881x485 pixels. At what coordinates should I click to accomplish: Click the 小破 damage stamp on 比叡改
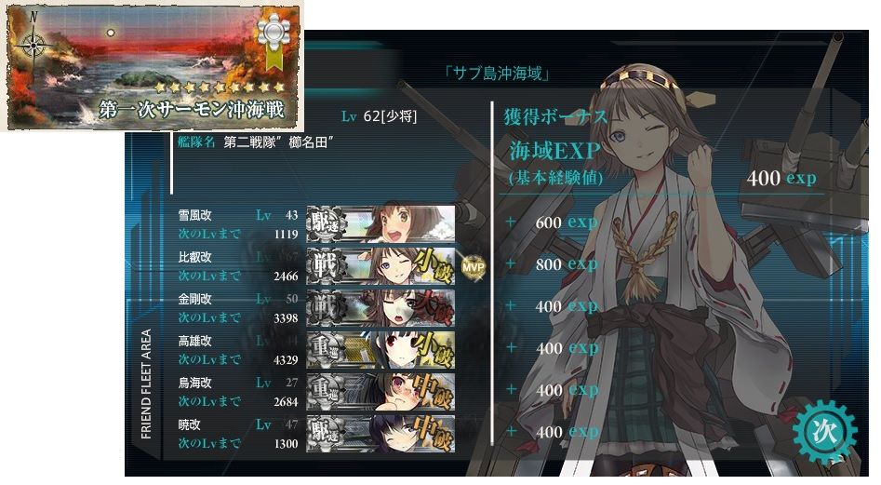tap(434, 266)
